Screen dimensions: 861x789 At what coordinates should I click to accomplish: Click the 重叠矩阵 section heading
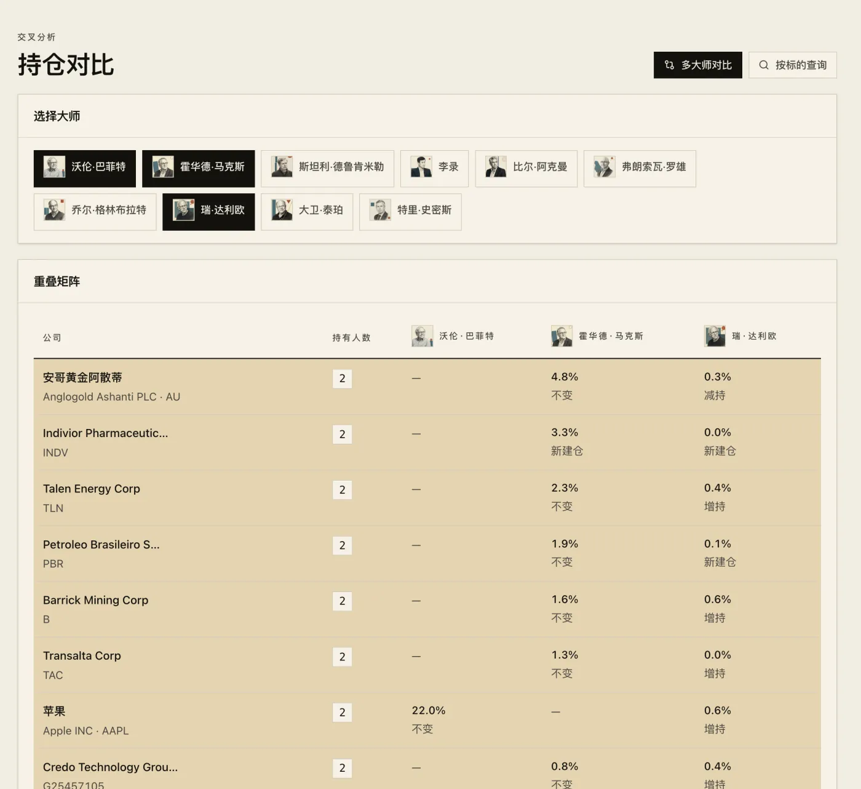(x=57, y=282)
